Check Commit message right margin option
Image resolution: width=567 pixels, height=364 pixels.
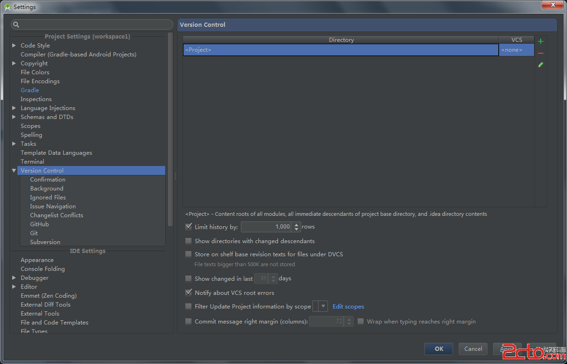(189, 322)
